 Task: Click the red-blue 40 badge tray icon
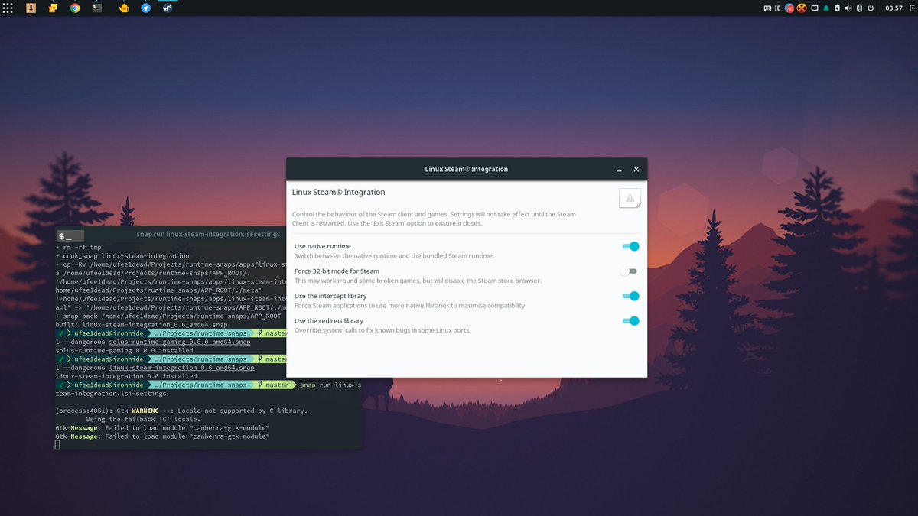click(x=789, y=8)
